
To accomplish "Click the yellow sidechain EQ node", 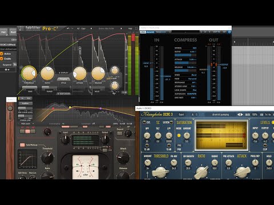I will pyautogui.click(x=70, y=108).
